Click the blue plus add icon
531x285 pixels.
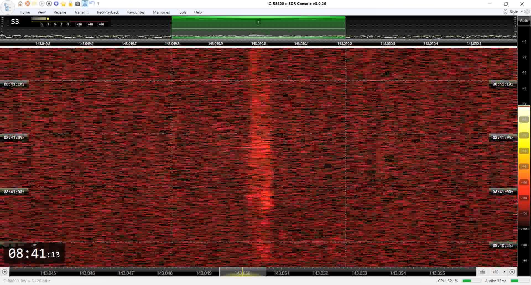(56, 4)
